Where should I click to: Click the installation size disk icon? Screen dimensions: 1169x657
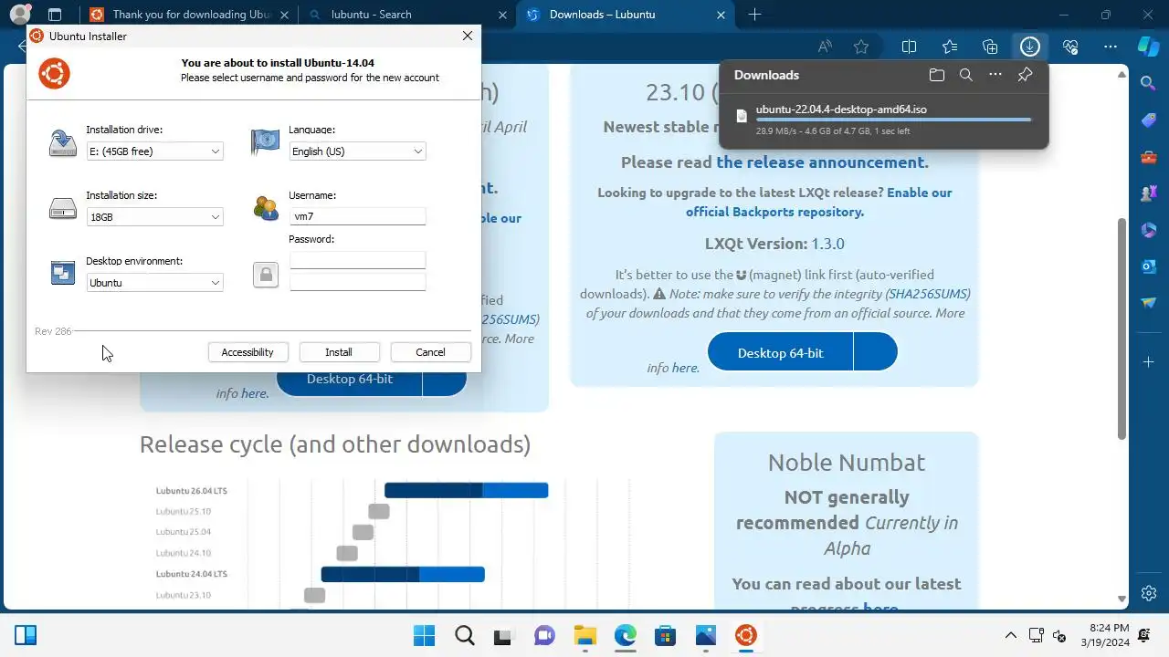63,209
